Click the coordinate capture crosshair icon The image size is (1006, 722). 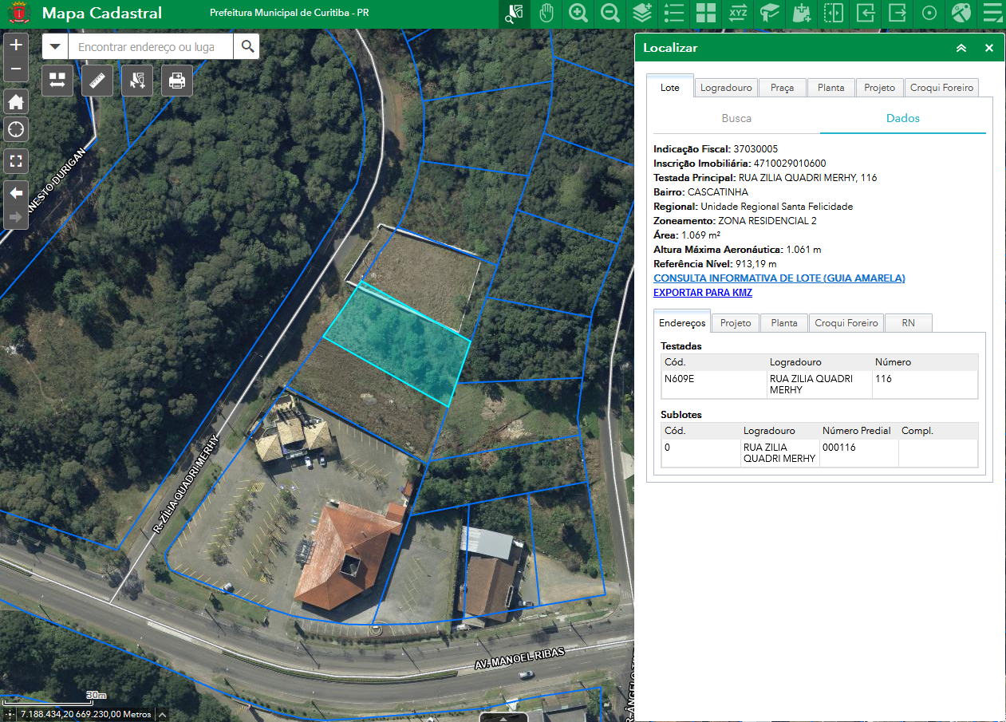click(x=10, y=714)
